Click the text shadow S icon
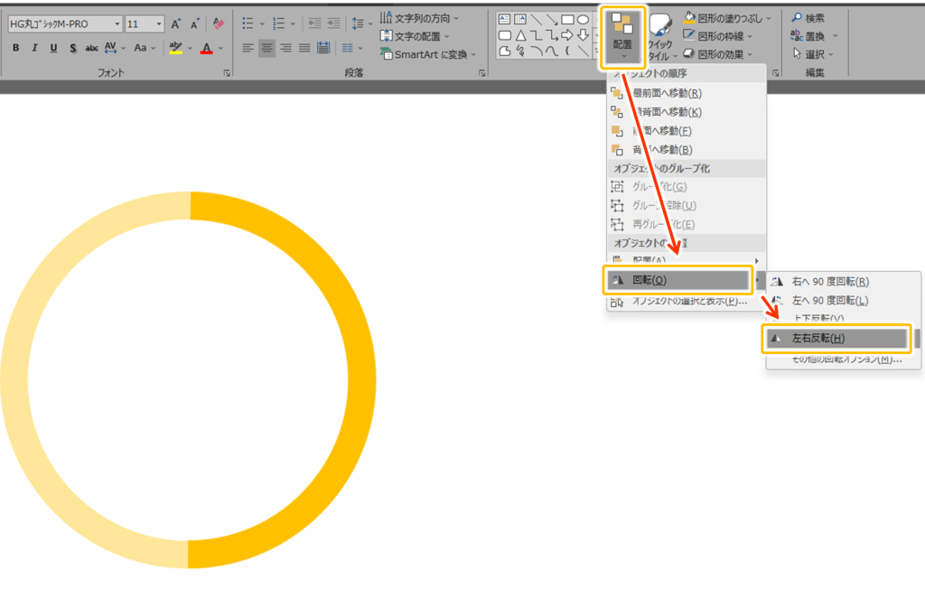Image resolution: width=925 pixels, height=589 pixels. pyautogui.click(x=72, y=48)
